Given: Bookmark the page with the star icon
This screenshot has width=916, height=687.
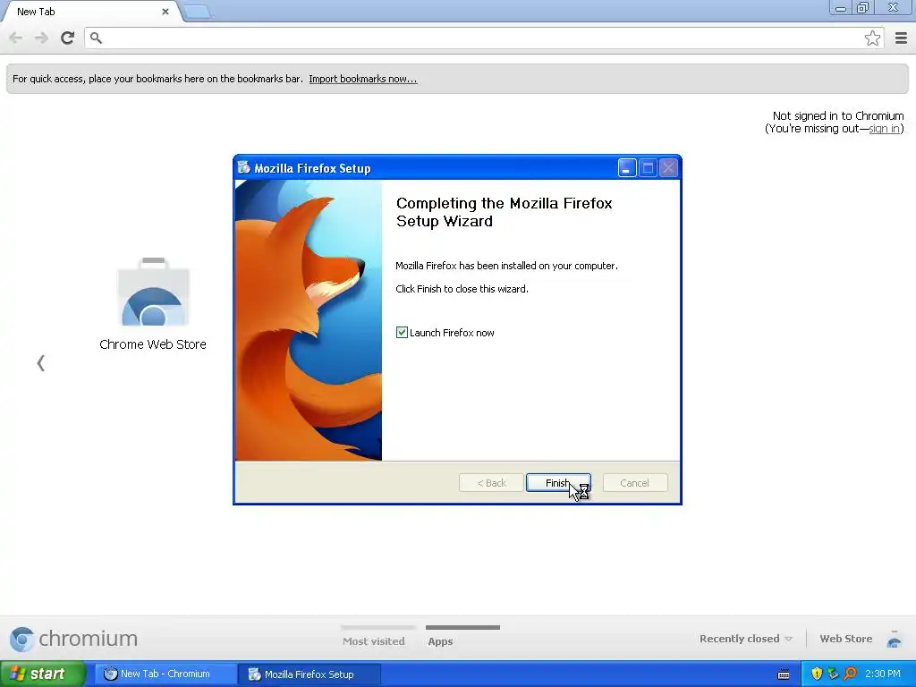Looking at the screenshot, I should [872, 38].
